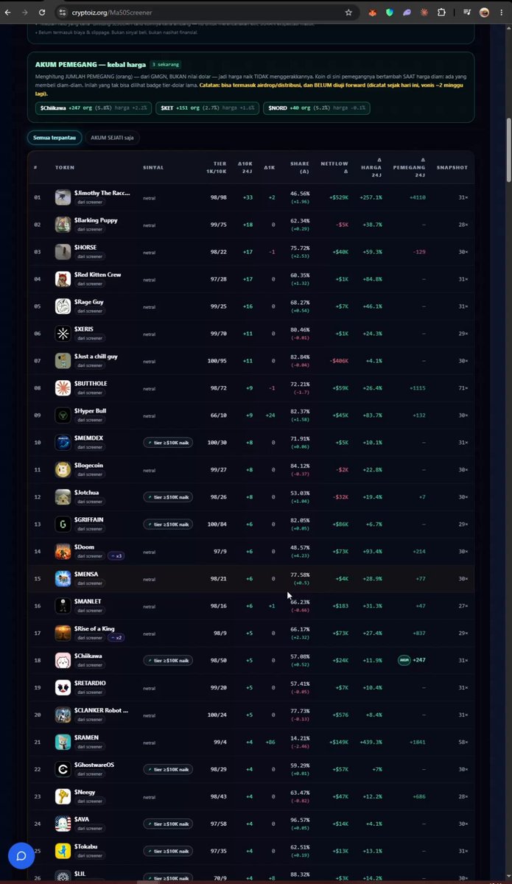Sort by the SNAPSHOT column header
This screenshot has width=512, height=884.
[x=452, y=168]
